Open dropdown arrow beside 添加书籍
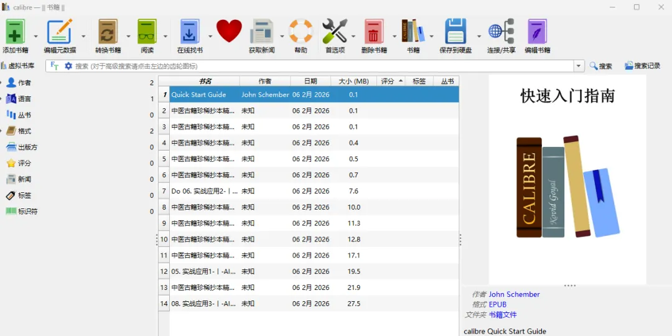This screenshot has width=672, height=336. 36,37
